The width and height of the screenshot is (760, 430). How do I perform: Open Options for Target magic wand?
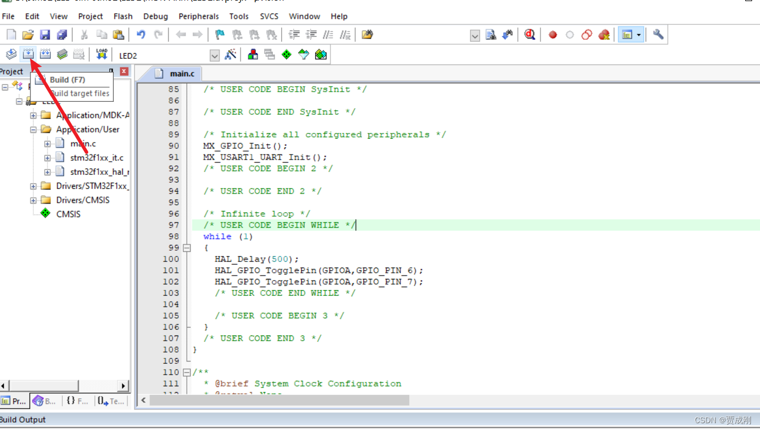click(230, 55)
